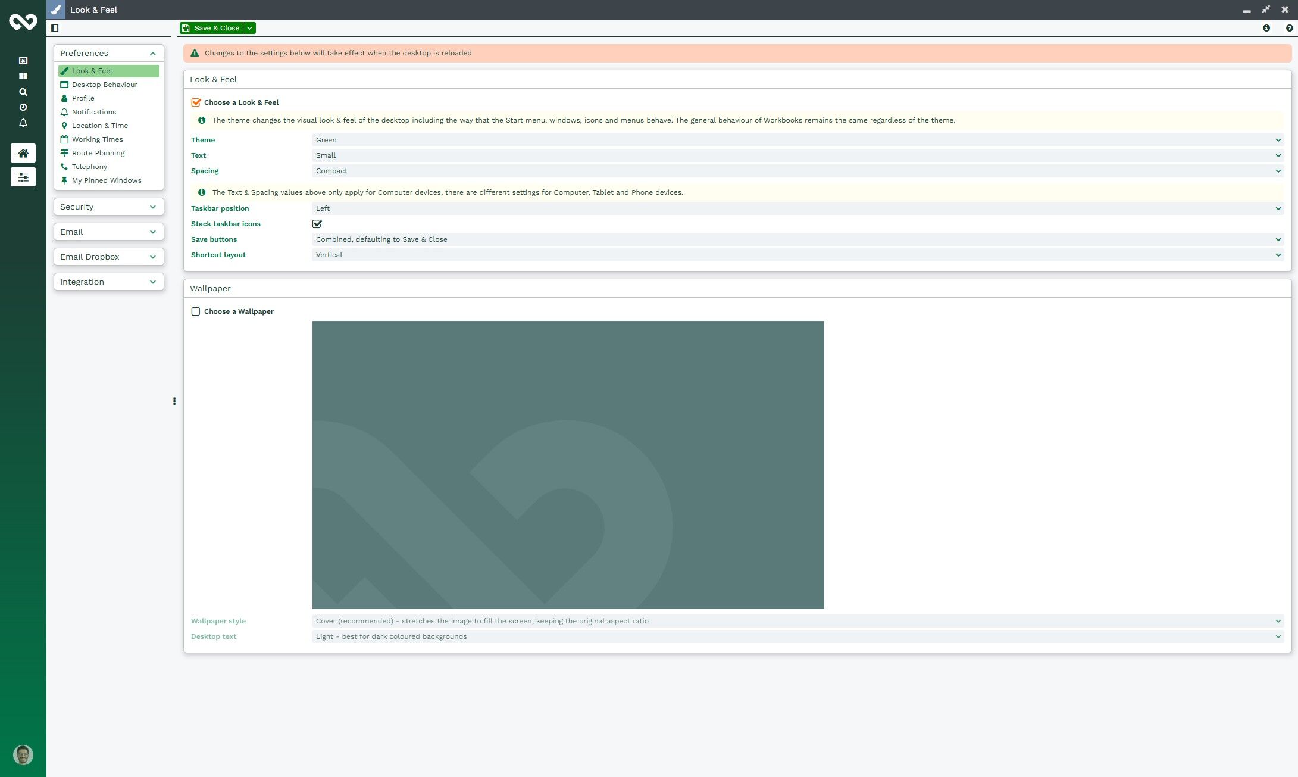Open the clock icon in the taskbar
1298x777 pixels.
pyautogui.click(x=23, y=107)
